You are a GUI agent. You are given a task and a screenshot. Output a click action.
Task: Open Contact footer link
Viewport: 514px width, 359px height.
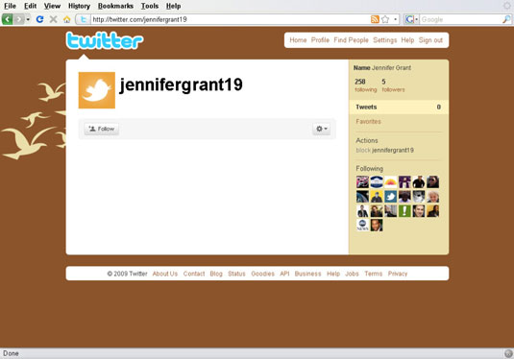tap(194, 274)
